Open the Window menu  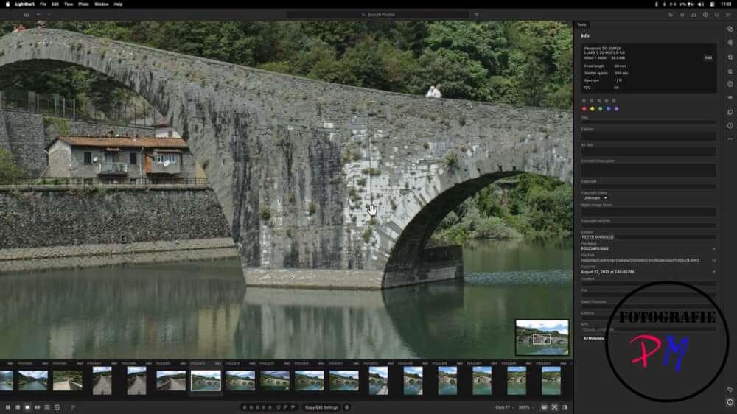pos(102,4)
